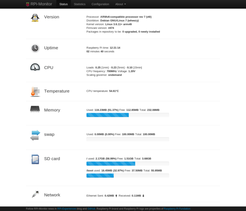Click the swap arrows icon
This screenshot has width=246, height=211.
coord(35,135)
